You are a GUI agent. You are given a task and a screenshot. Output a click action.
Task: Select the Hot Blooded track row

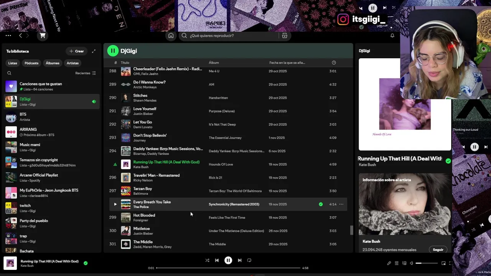(x=228, y=218)
